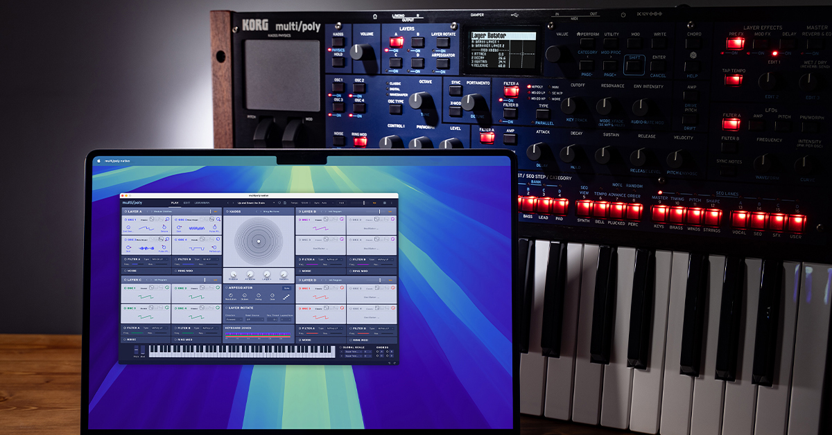Toggle the KAOSS power button
Screen dimensions: 832x435
(227, 211)
